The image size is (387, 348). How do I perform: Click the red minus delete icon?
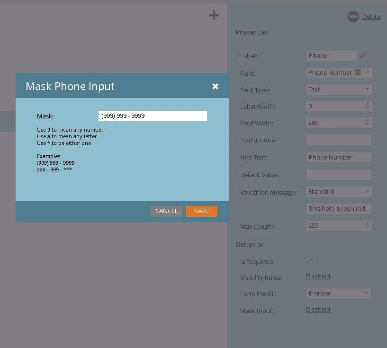pos(353,17)
